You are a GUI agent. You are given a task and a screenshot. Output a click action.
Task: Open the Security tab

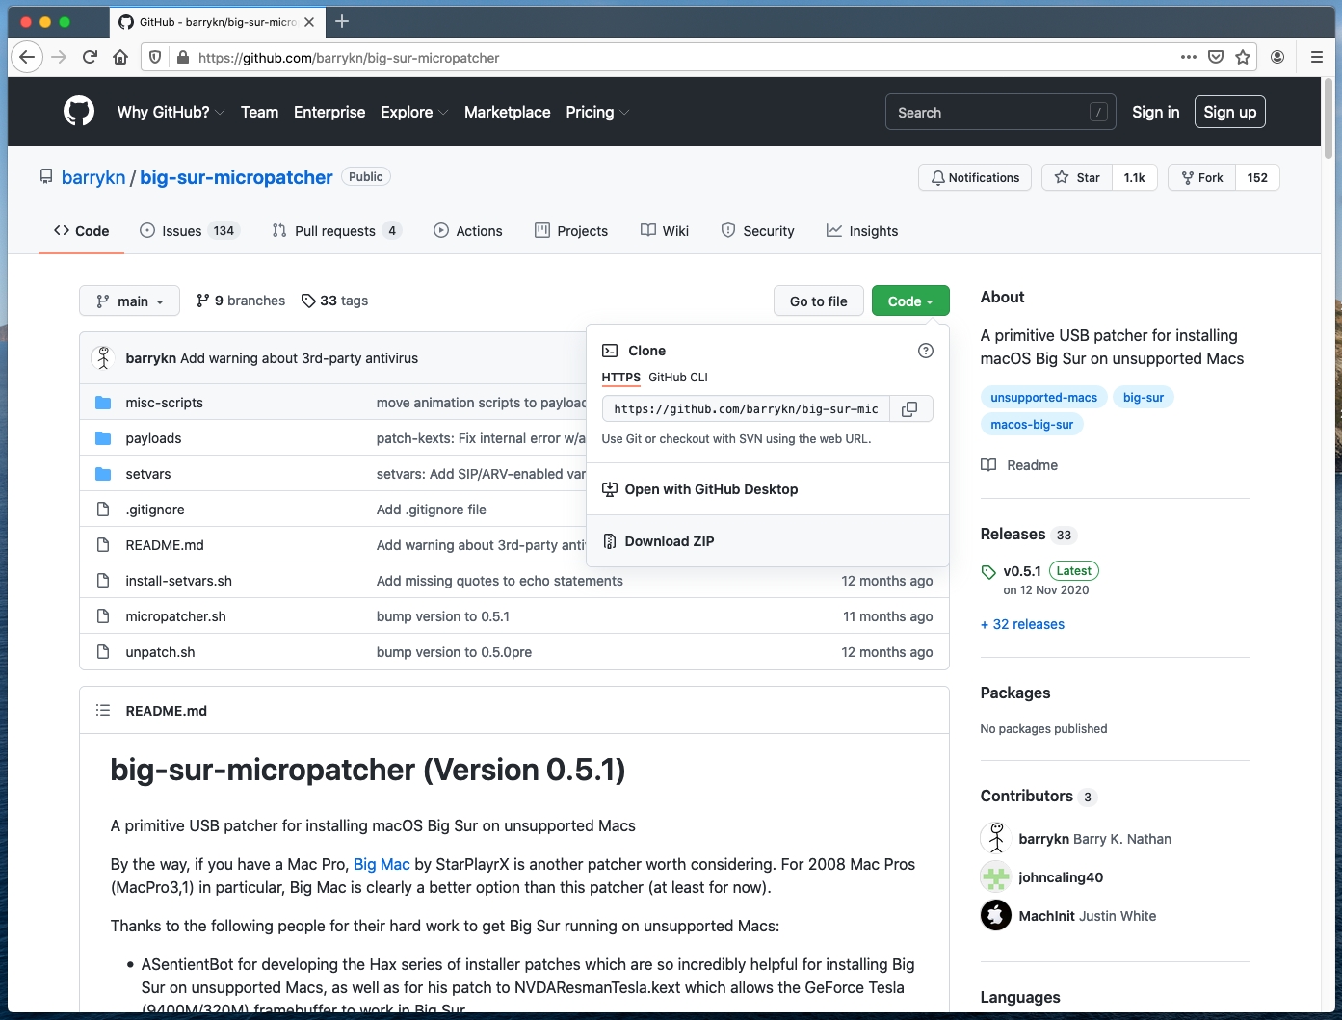pyautogui.click(x=758, y=231)
